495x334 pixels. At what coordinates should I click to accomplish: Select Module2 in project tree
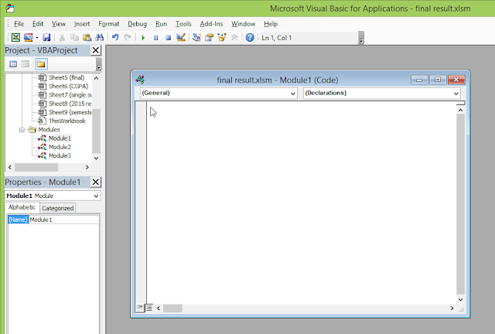(x=60, y=147)
